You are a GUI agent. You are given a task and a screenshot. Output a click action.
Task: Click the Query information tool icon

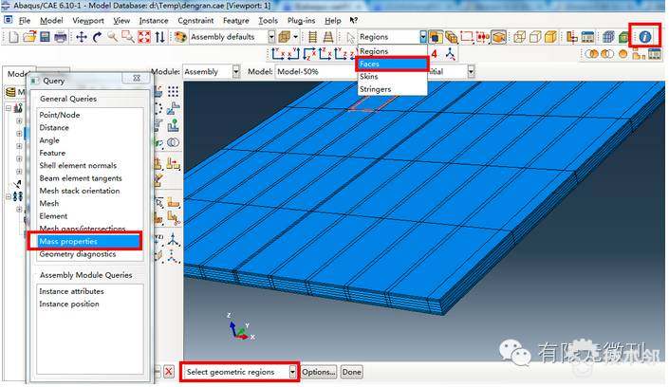click(x=645, y=36)
